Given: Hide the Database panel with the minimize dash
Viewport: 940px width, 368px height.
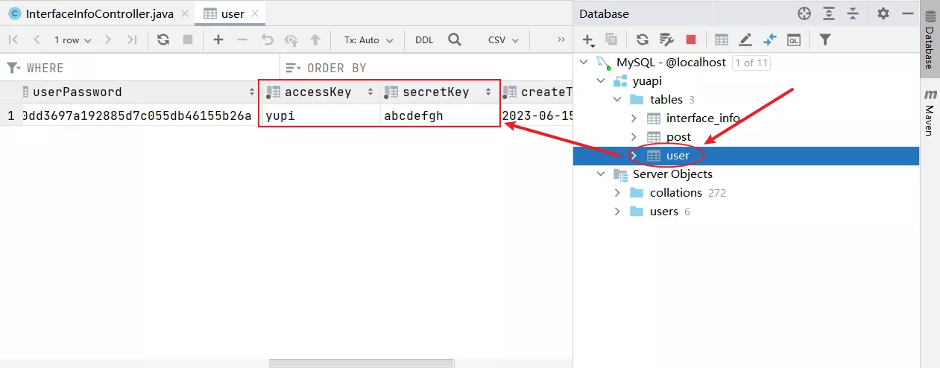Looking at the screenshot, I should pyautogui.click(x=907, y=13).
